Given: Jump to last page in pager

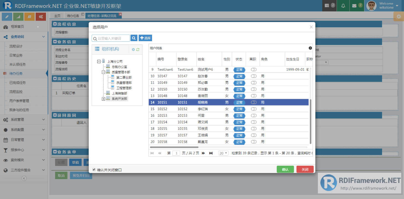Looking at the screenshot, I should point(211,153).
